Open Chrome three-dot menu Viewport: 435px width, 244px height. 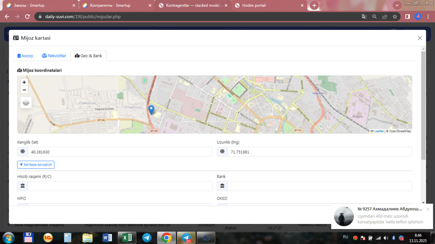click(x=428, y=16)
